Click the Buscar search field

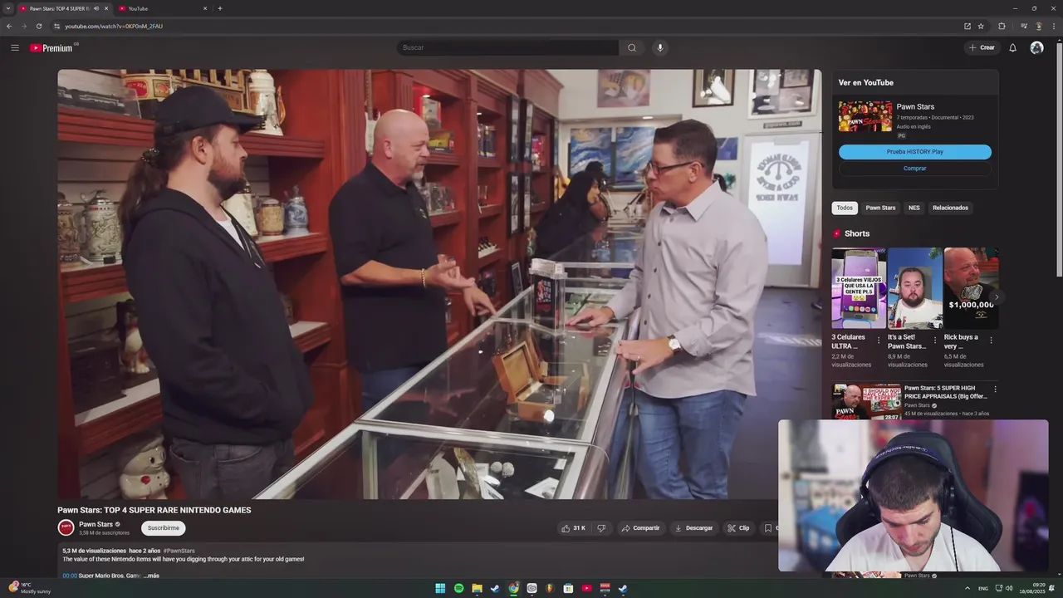coord(507,47)
